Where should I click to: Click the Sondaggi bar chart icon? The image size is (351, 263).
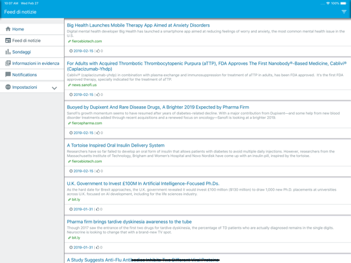8,52
